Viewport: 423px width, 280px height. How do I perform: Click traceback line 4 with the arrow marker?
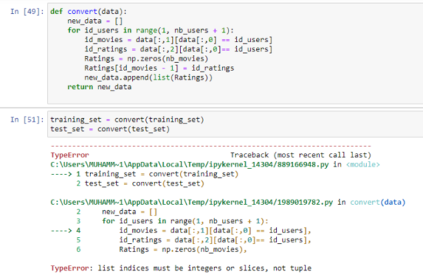pos(181,230)
